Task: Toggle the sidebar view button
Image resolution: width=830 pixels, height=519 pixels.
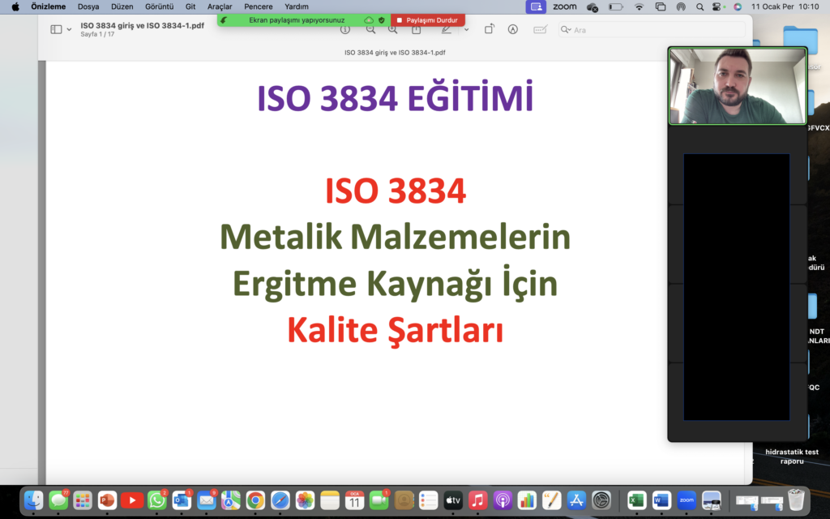Action: click(x=56, y=29)
